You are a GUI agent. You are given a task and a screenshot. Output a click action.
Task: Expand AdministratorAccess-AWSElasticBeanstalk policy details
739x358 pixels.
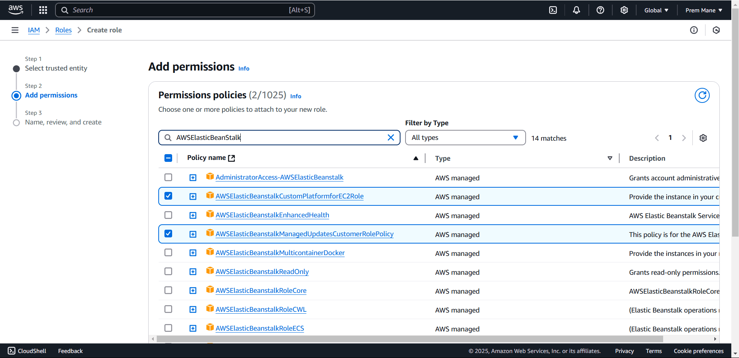193,178
